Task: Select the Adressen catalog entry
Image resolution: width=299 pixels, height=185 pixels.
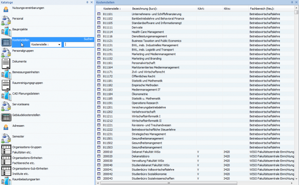Action: click(18, 126)
